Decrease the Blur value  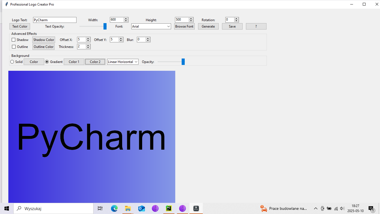tap(148, 41)
